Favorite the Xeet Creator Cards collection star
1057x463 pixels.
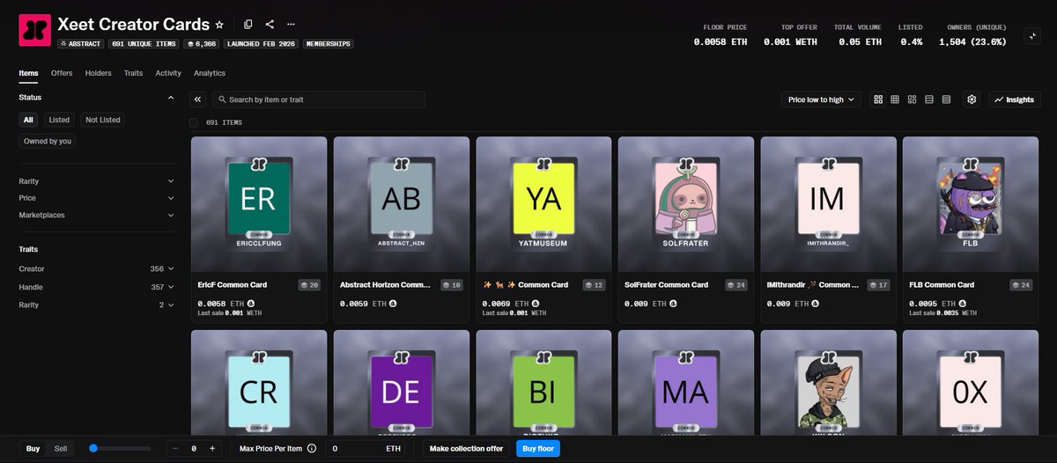[x=219, y=25]
